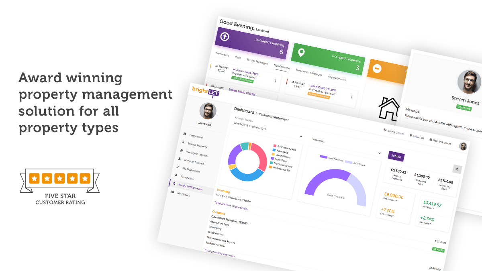Viewport: 482px width, 271px height.
Task: Switch to the Reminders tab
Action: point(222,54)
